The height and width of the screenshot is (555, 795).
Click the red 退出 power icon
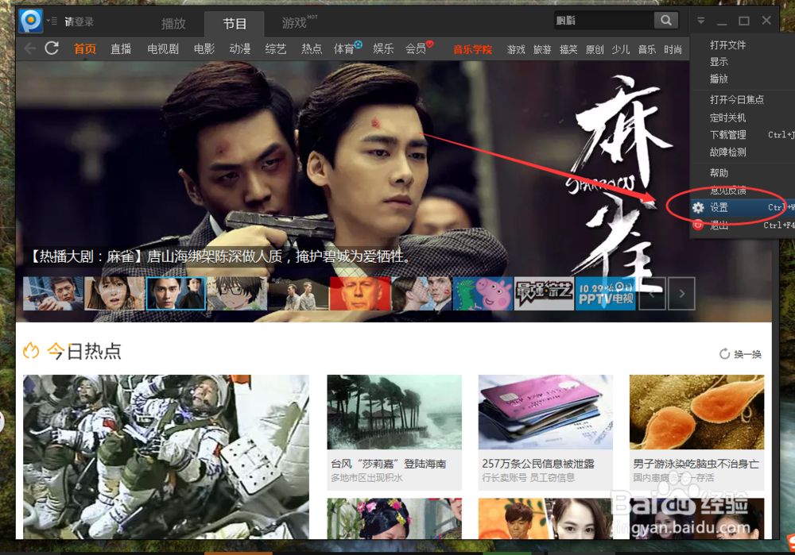[x=698, y=225]
